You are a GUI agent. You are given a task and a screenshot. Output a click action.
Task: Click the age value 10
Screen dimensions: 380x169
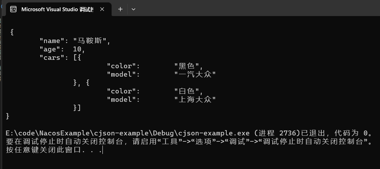(77, 49)
